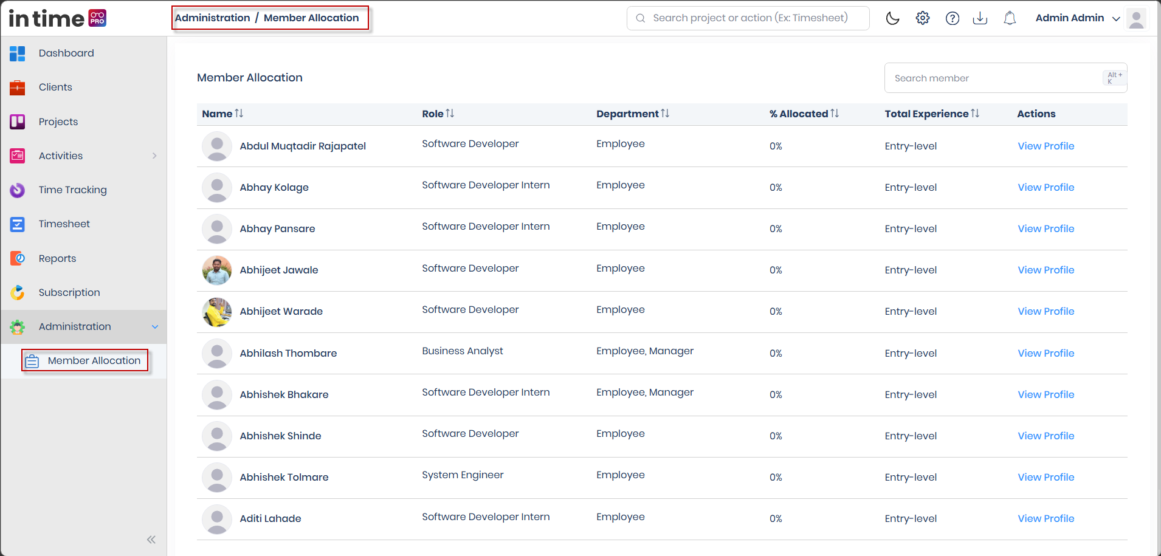
Task: Click the download icon in header
Action: (980, 18)
